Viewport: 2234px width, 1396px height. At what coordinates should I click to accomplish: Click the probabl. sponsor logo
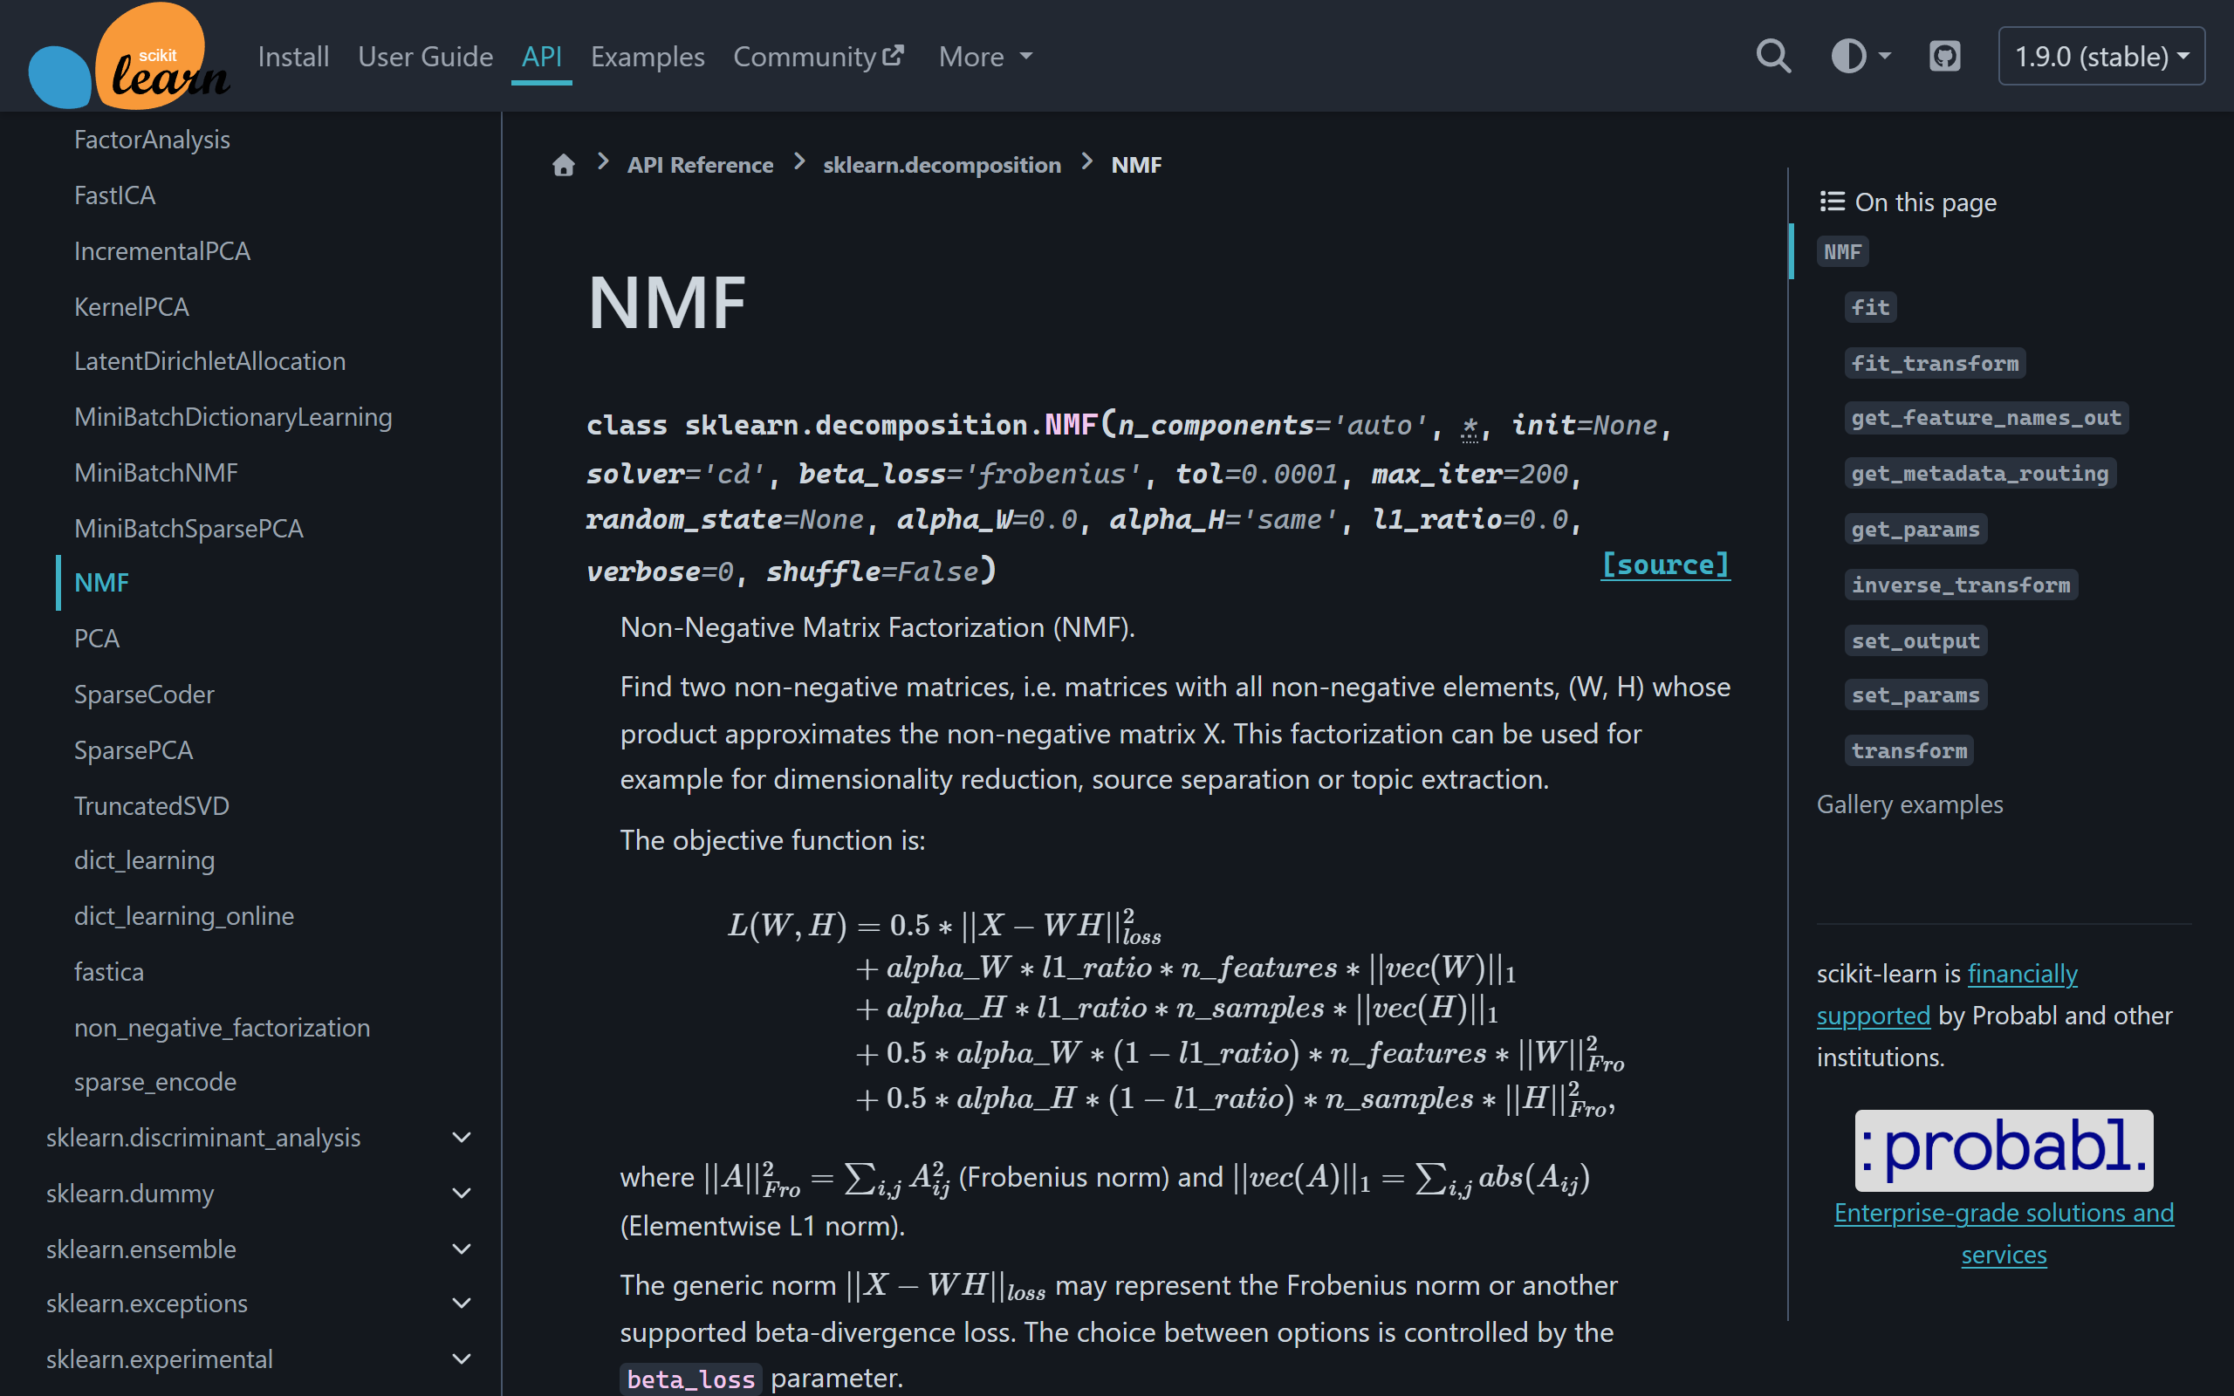click(x=2004, y=1149)
